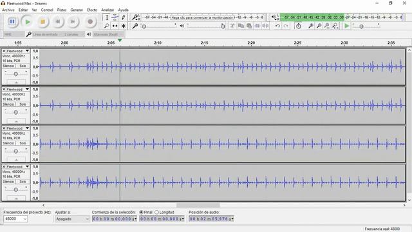
Task: Mute the fourth track with Silencio
Action: coord(8,182)
